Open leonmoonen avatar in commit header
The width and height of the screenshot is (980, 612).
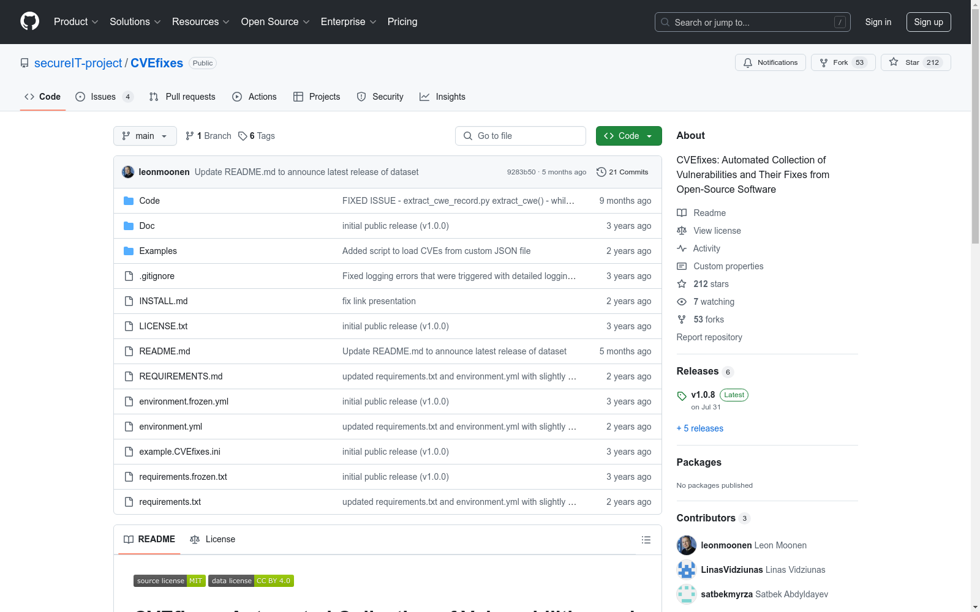click(x=128, y=172)
